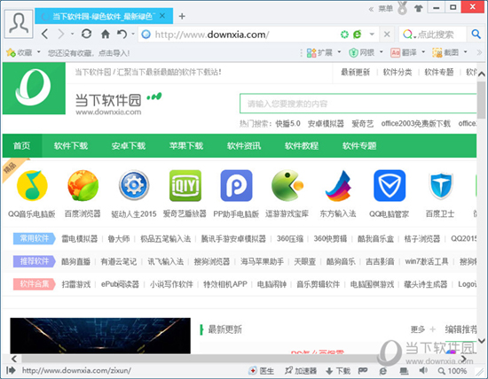
Task: Click the status bar sidebar toggle arrow
Action: pos(11,370)
